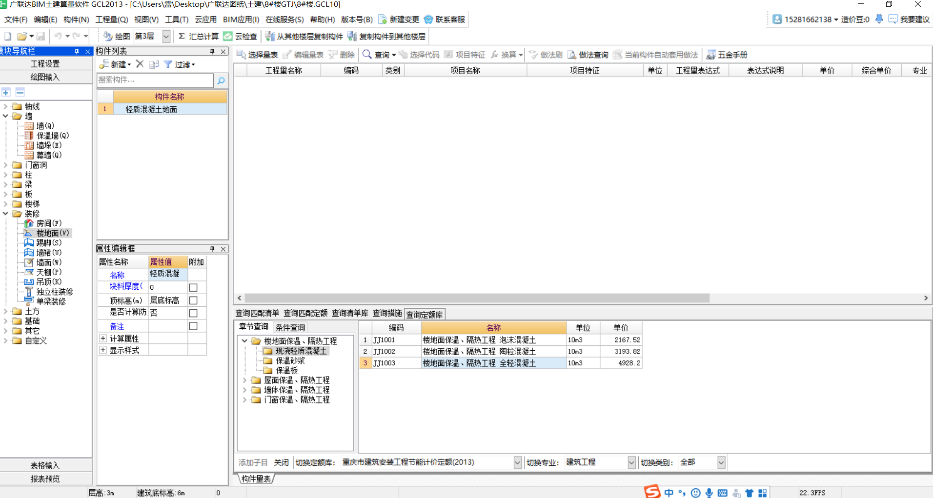The height and width of the screenshot is (498, 933).
Task: Select 保温墙(Q) in the tree
Action: 47,136
